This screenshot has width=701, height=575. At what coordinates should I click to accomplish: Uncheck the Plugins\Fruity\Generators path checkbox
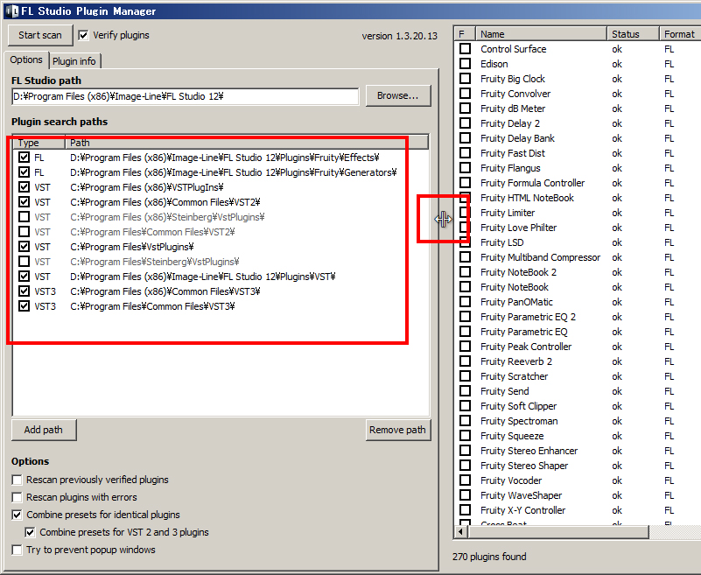coord(25,172)
